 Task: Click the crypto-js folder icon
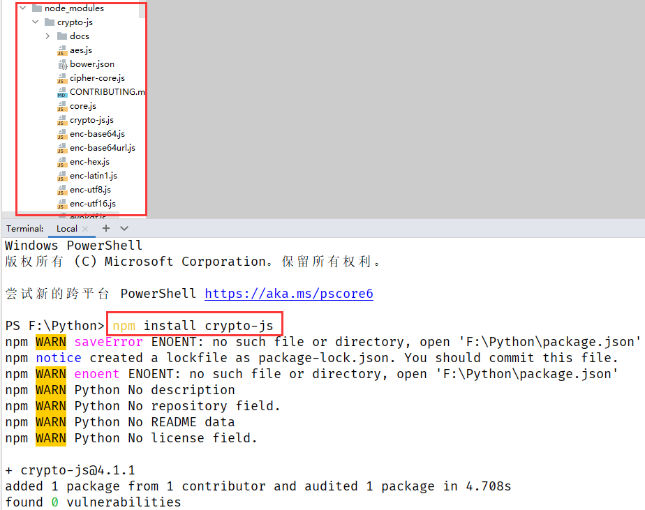click(50, 22)
